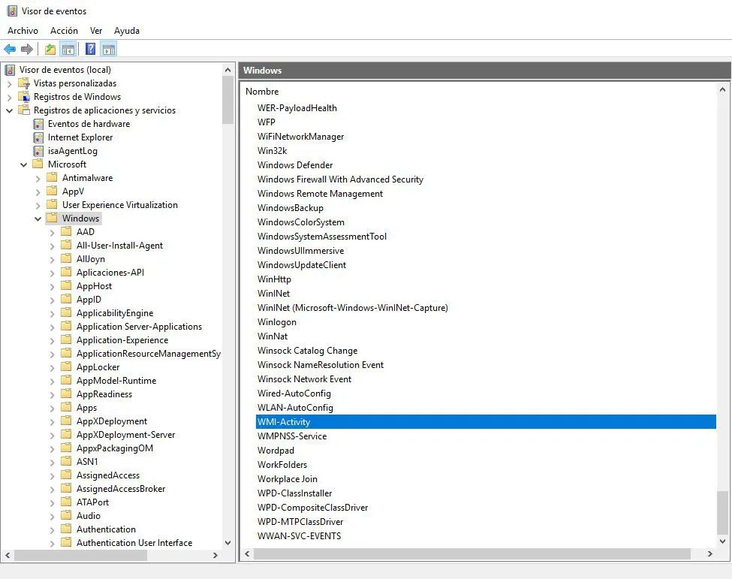The image size is (732, 579).
Task: Click the Registros de Windows folder icon
Action: coord(24,97)
